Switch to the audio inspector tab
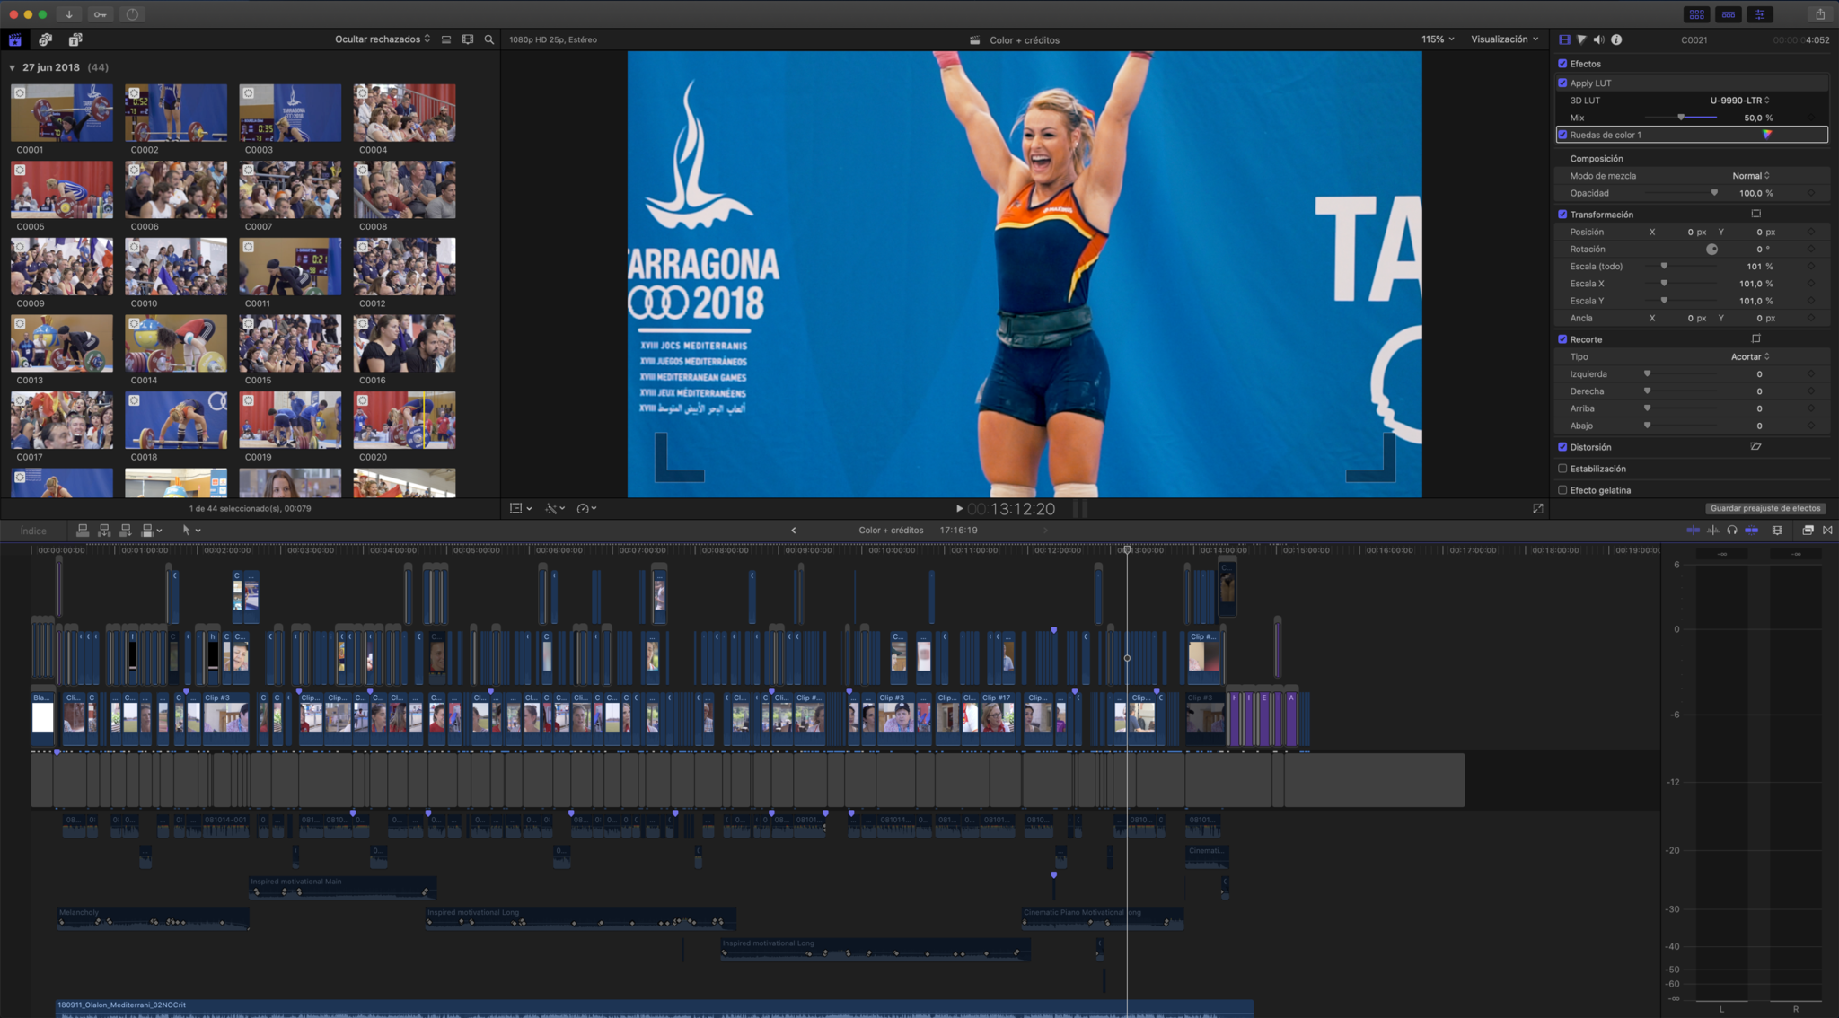 [x=1598, y=39]
